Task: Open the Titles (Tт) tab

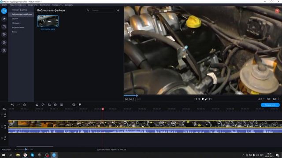Action: point(4,35)
